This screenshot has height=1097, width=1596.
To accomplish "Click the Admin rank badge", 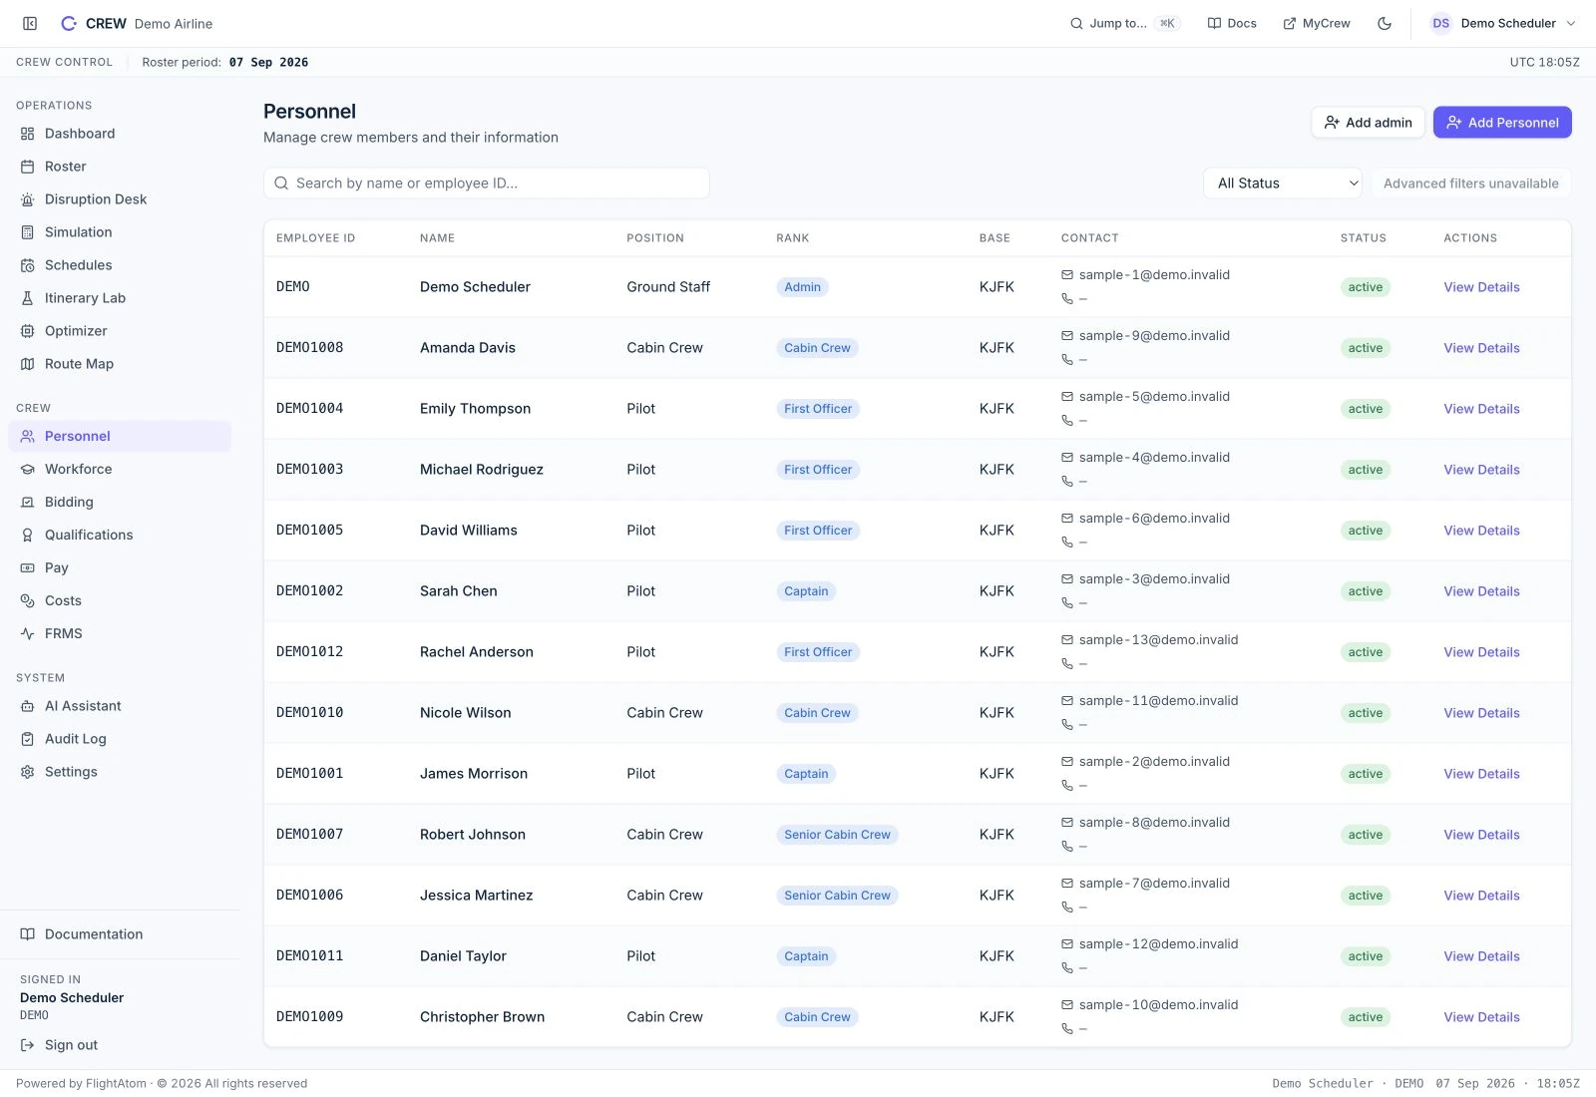I will click(802, 287).
